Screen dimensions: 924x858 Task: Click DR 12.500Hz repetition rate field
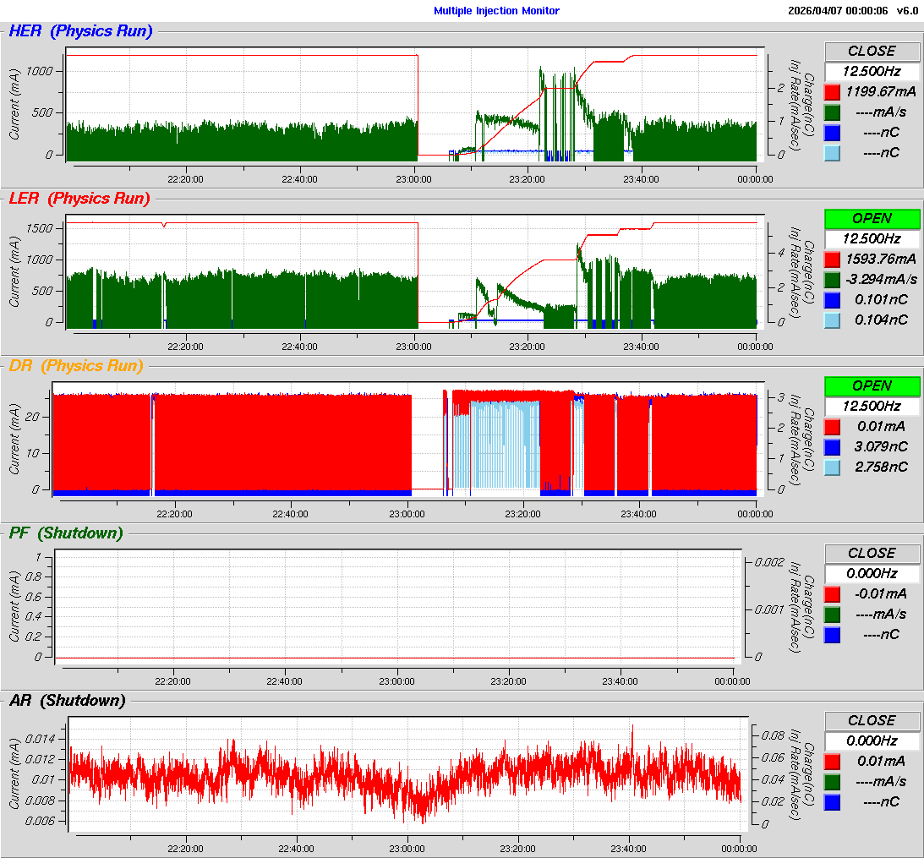[x=872, y=407]
